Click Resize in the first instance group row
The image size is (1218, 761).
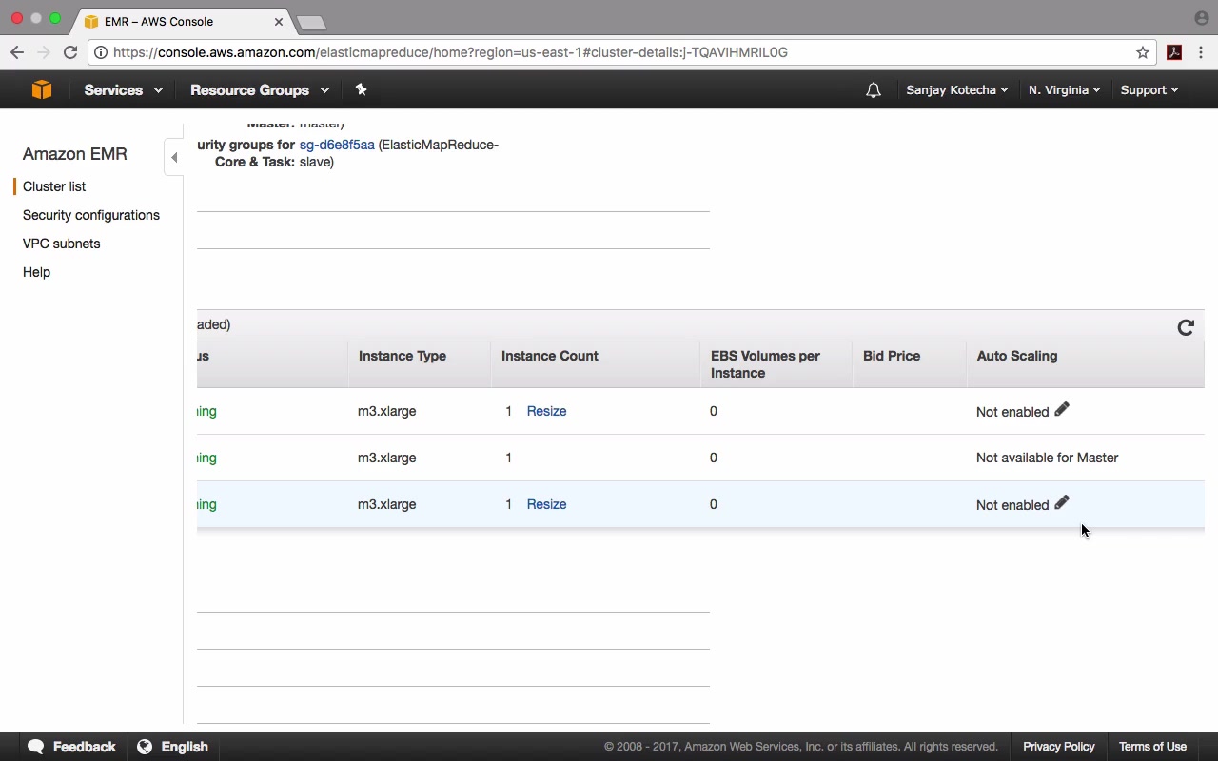[x=546, y=411]
